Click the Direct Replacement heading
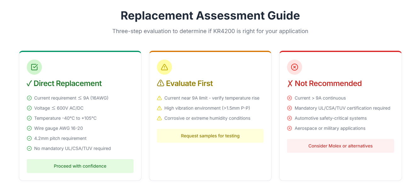The image size is (419, 184). pos(64,83)
